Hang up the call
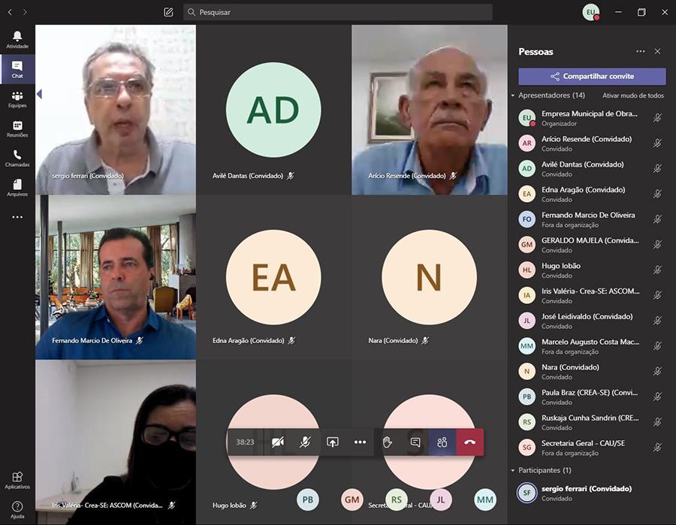 (469, 442)
